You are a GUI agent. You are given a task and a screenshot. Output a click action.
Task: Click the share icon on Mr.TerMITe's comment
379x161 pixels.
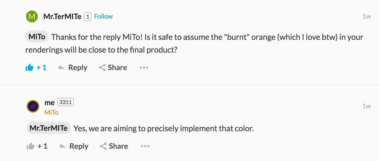102,68
